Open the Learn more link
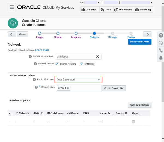The height and width of the screenshot is (142, 164). [x=43, y=50]
